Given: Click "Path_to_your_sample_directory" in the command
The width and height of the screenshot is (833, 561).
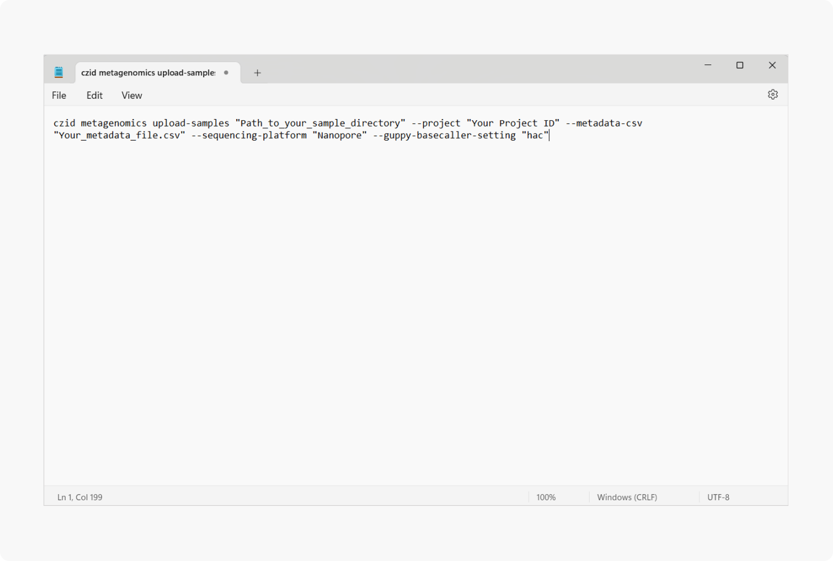Looking at the screenshot, I should click(320, 124).
